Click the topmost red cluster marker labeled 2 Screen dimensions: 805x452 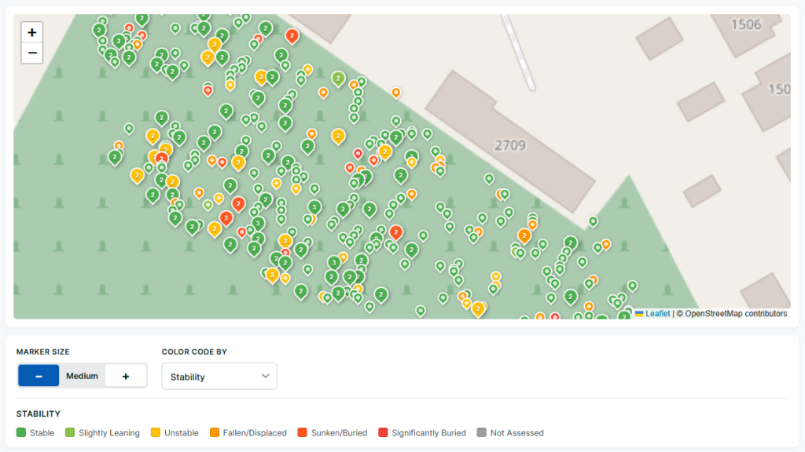[292, 36]
